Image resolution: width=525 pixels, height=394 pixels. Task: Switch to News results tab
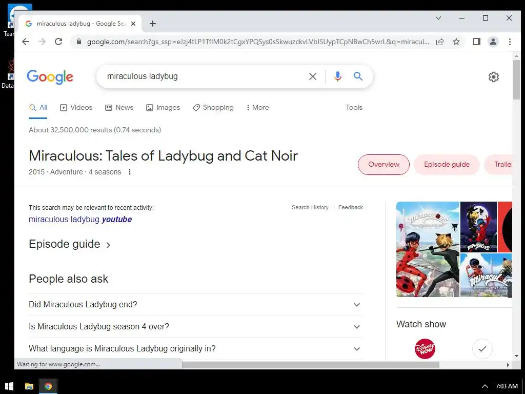[119, 108]
